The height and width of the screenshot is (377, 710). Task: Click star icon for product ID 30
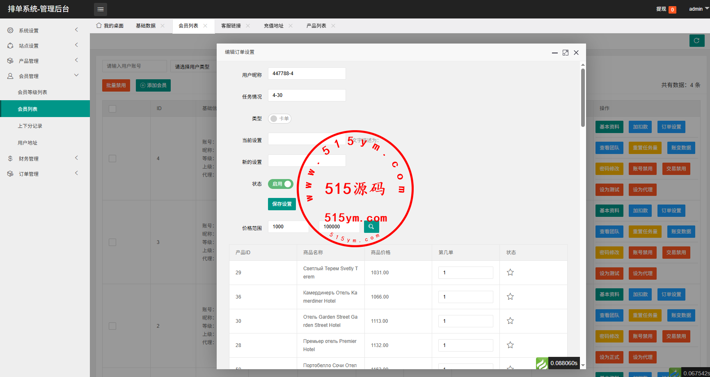tap(510, 321)
